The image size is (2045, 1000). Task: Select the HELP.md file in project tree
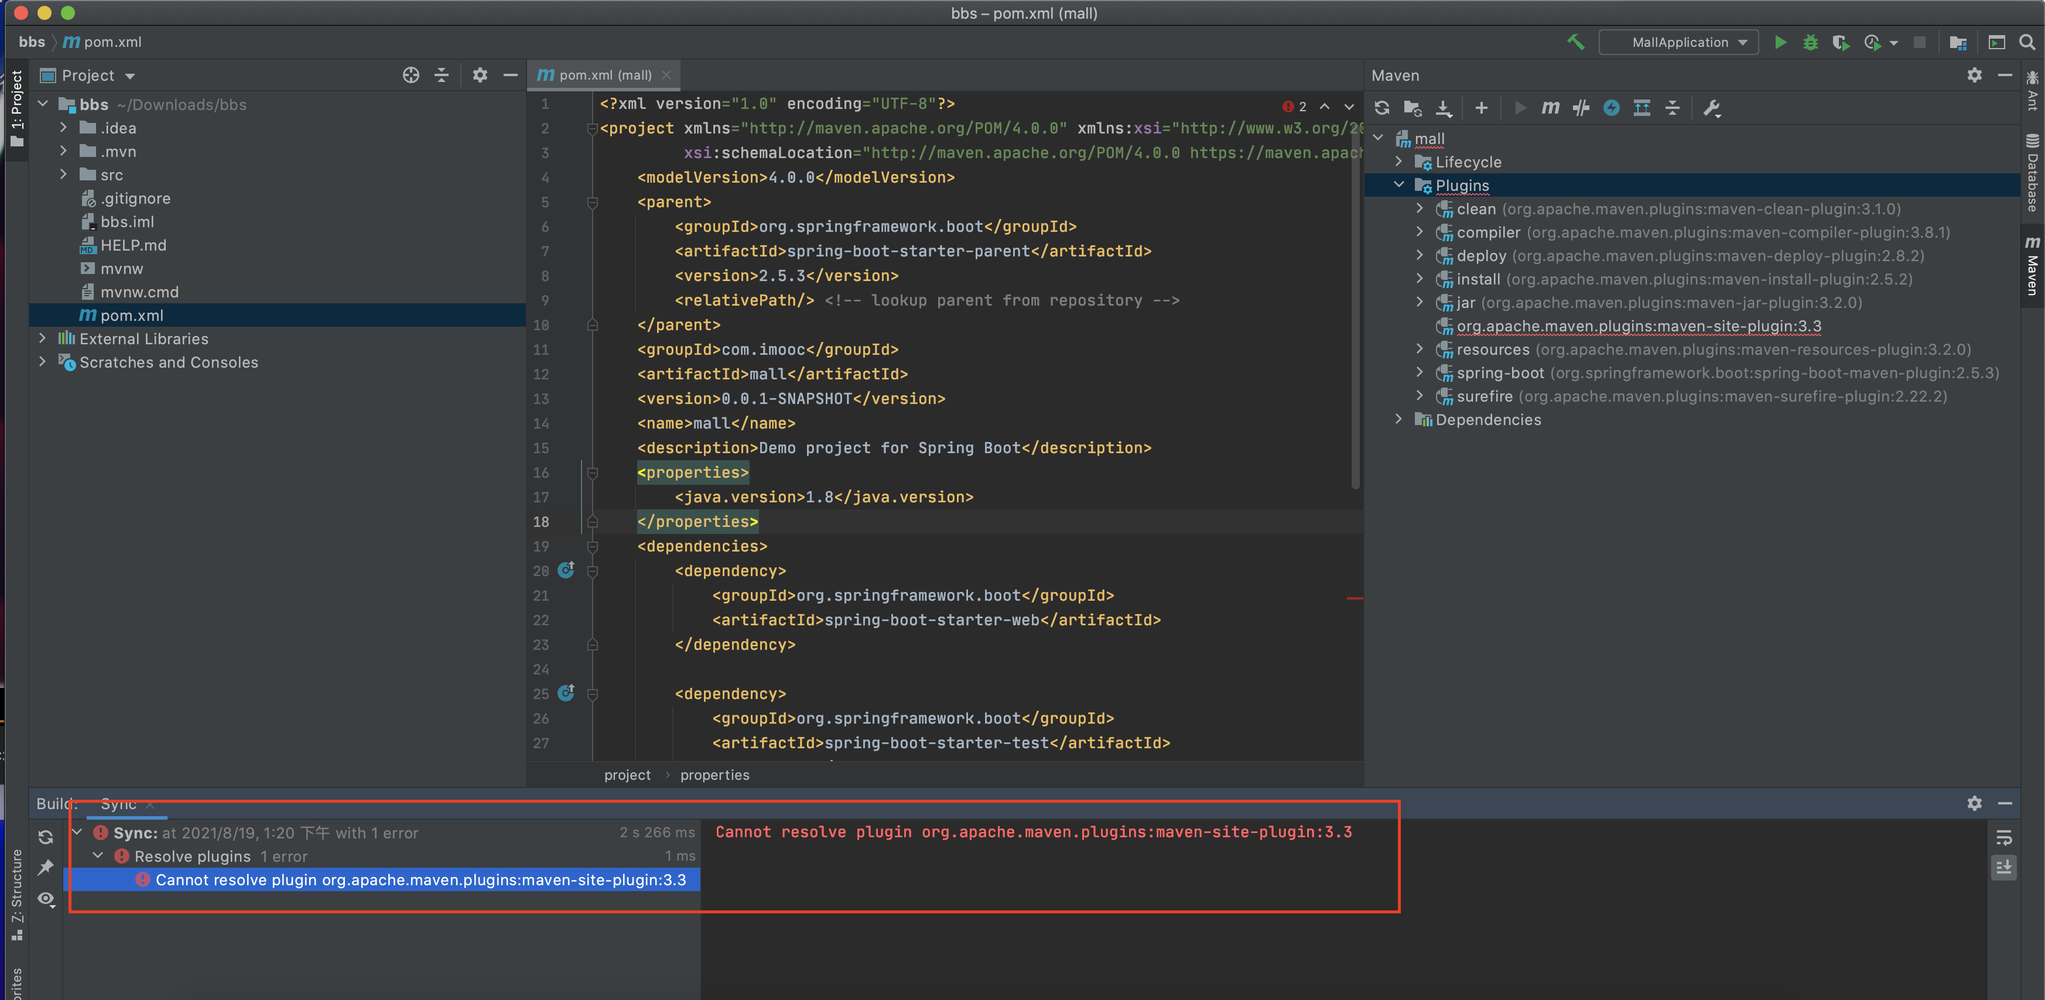(x=132, y=245)
